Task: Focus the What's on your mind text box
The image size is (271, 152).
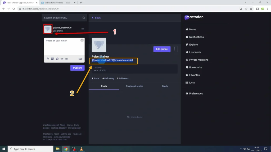Action: [x=64, y=47]
